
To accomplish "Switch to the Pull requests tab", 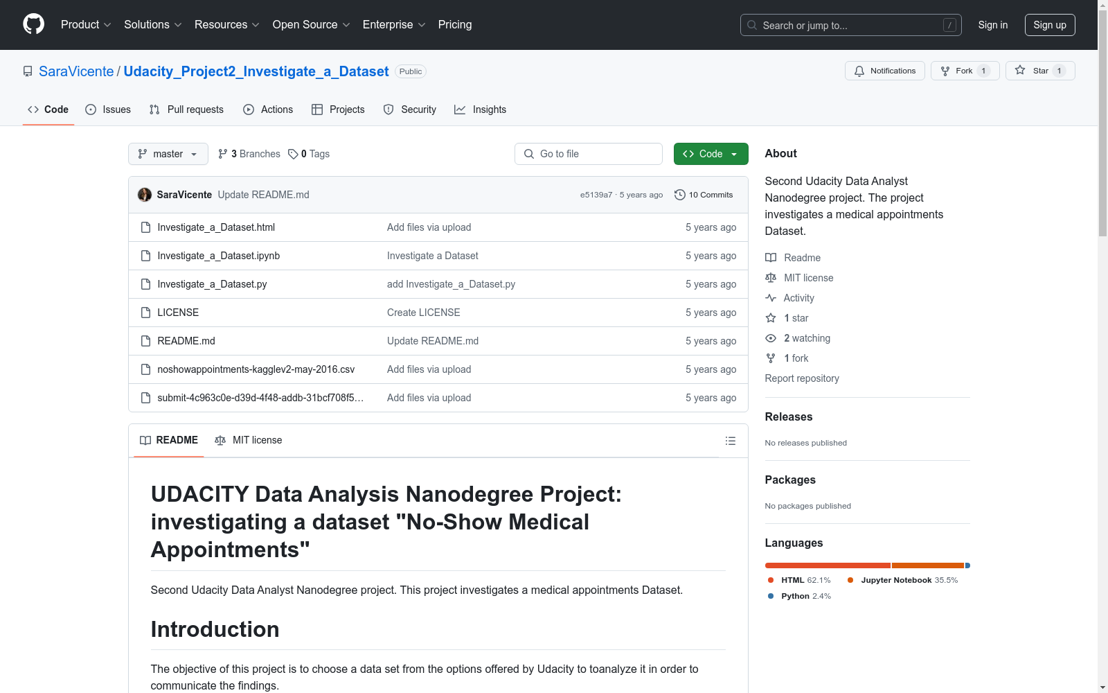I will 186,109.
